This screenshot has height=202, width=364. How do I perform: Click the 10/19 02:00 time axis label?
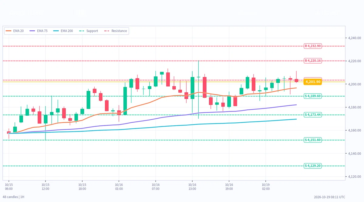(266, 186)
